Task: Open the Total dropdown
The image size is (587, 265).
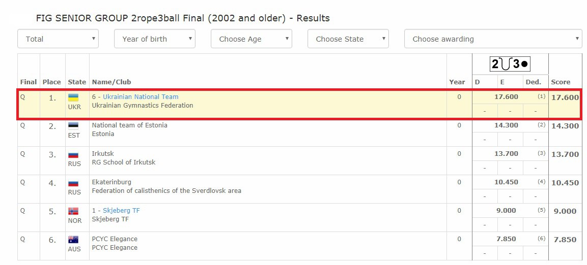Action: click(x=58, y=39)
